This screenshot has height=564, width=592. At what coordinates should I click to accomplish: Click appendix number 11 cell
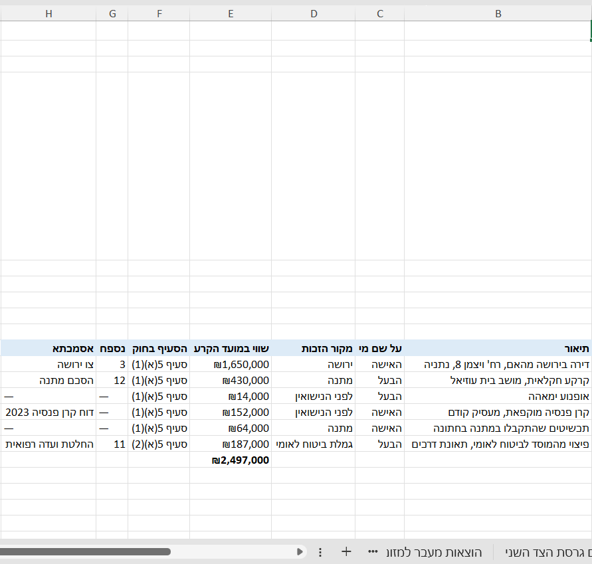coord(112,444)
